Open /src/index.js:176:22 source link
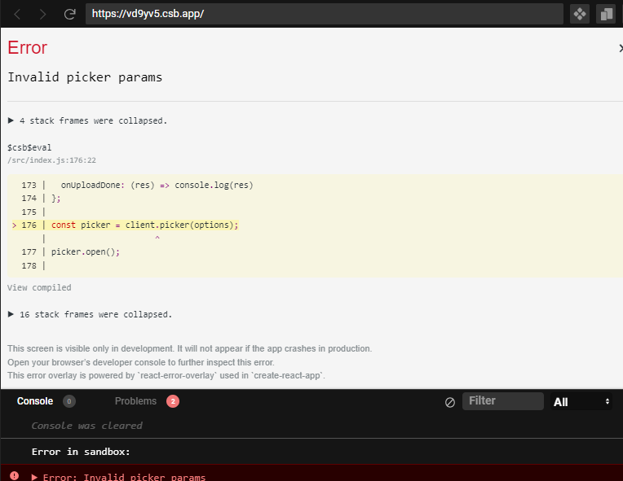The width and height of the screenshot is (623, 481). 51,160
